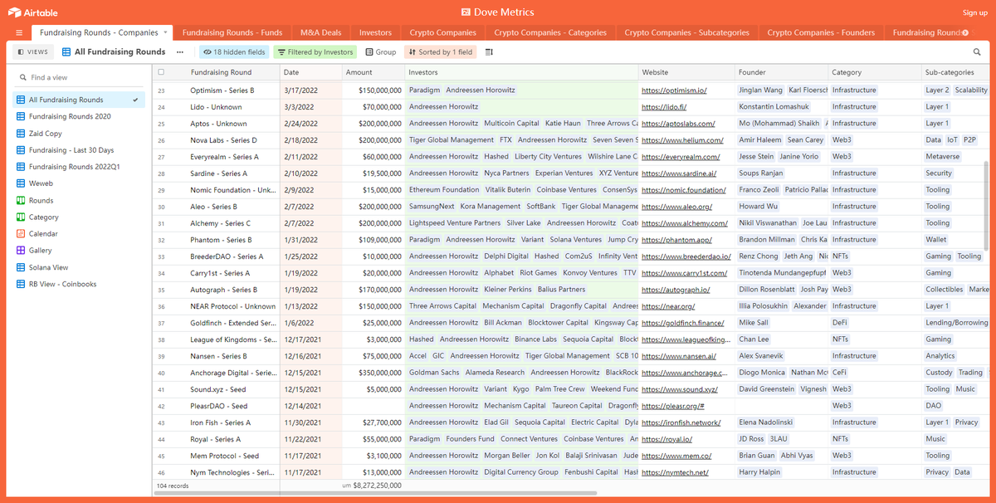Screen dimensions: 996x503
Task: Open the autograph.io website link
Action: pos(676,290)
